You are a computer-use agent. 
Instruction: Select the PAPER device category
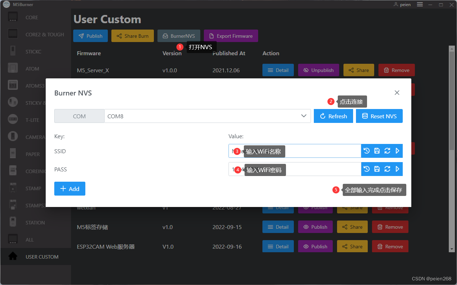[x=23, y=154]
